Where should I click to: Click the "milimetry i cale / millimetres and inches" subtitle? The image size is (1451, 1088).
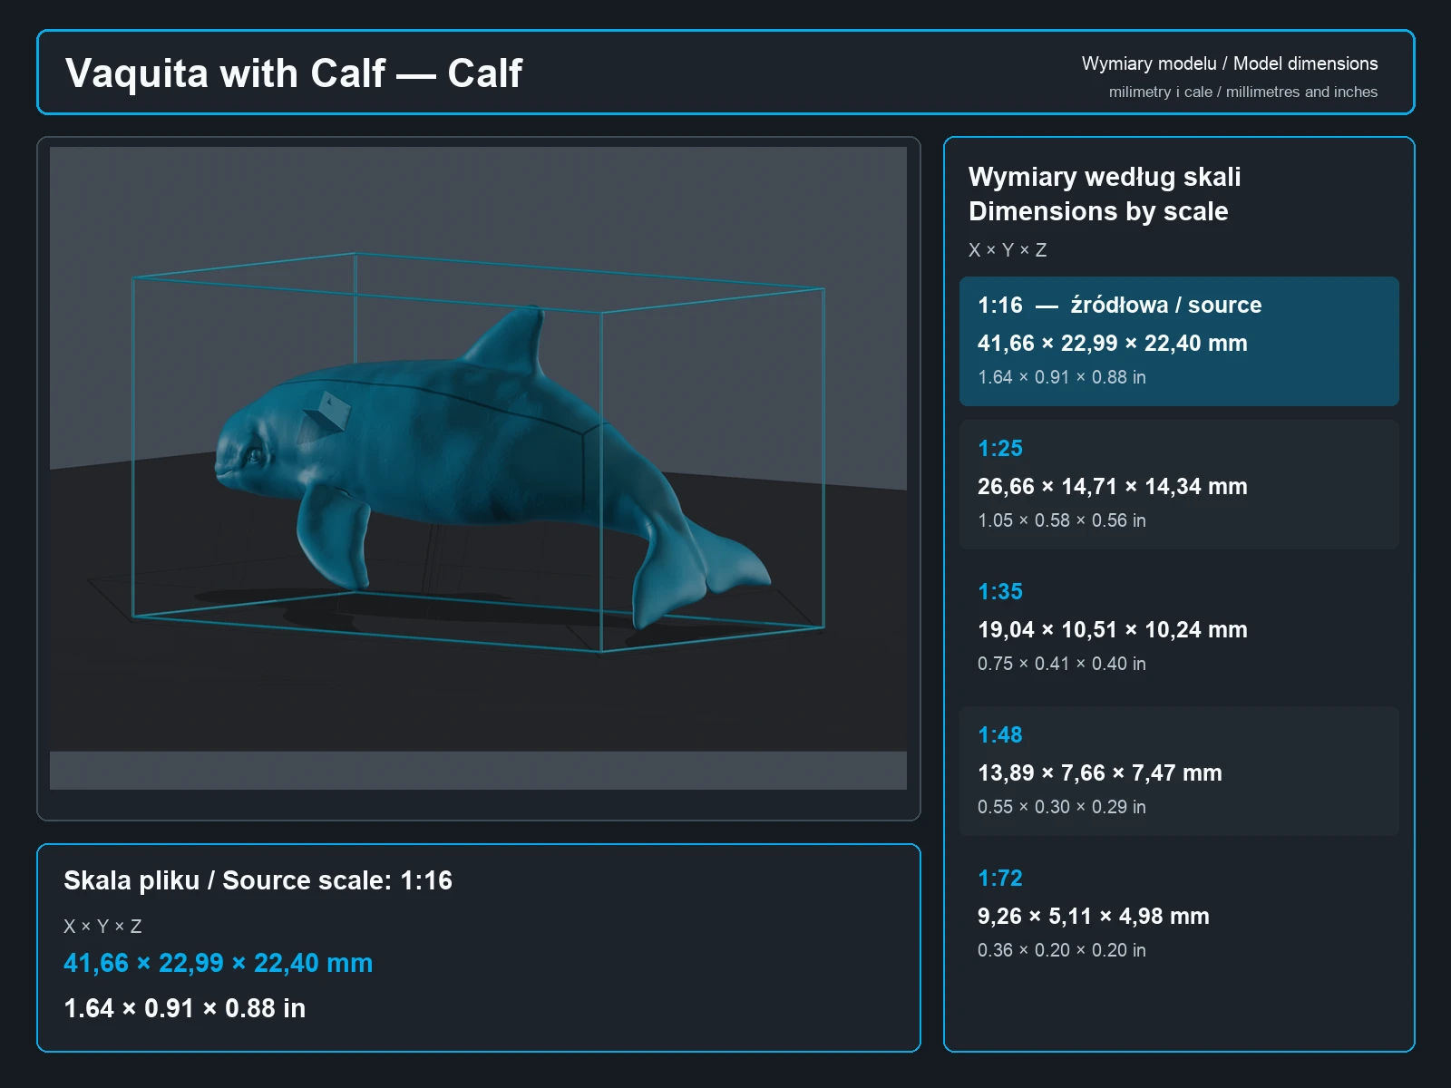[1242, 92]
